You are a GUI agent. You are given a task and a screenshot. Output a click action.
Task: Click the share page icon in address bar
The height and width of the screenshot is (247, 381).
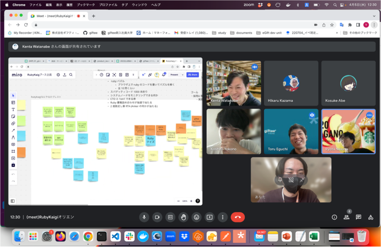(324, 25)
